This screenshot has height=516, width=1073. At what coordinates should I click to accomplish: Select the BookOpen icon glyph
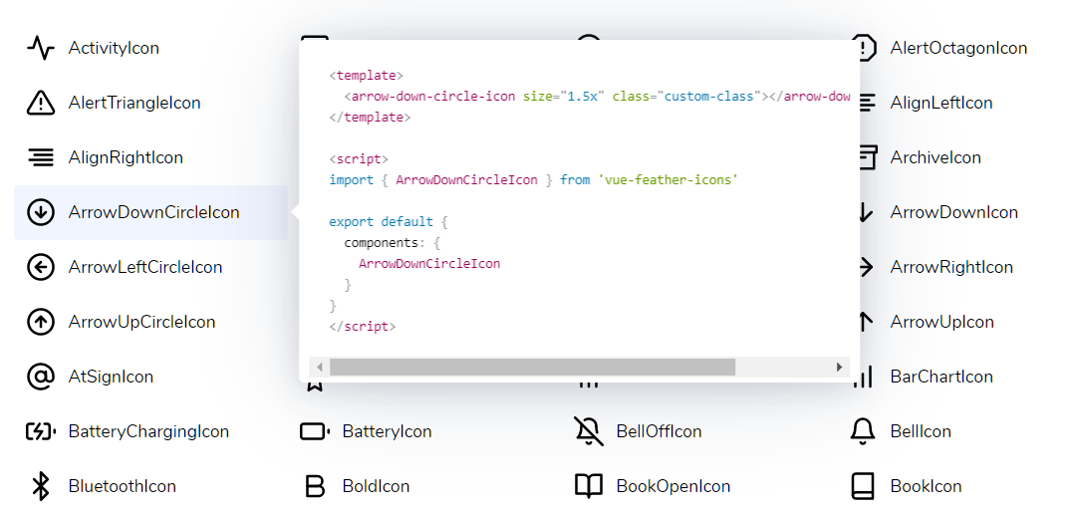coord(589,486)
